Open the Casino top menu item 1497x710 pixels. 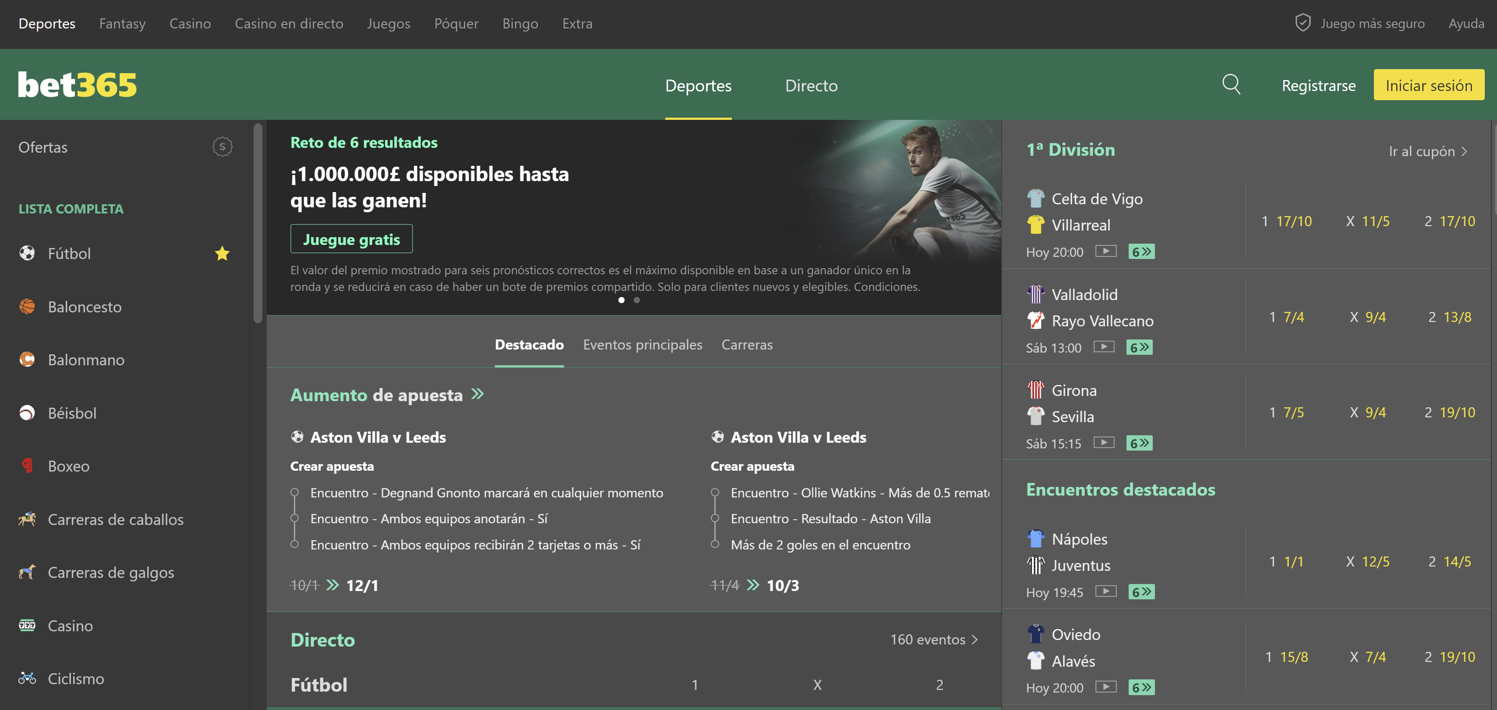point(190,23)
